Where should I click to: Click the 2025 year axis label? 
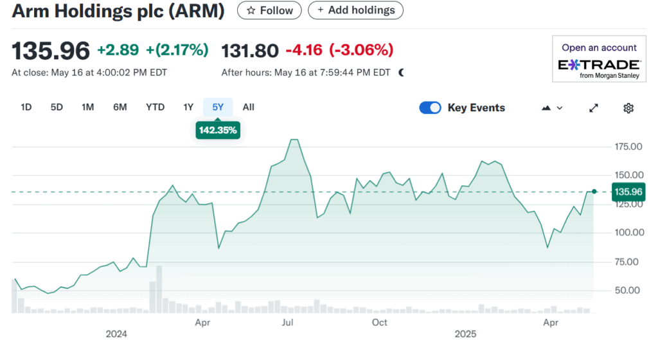click(465, 334)
